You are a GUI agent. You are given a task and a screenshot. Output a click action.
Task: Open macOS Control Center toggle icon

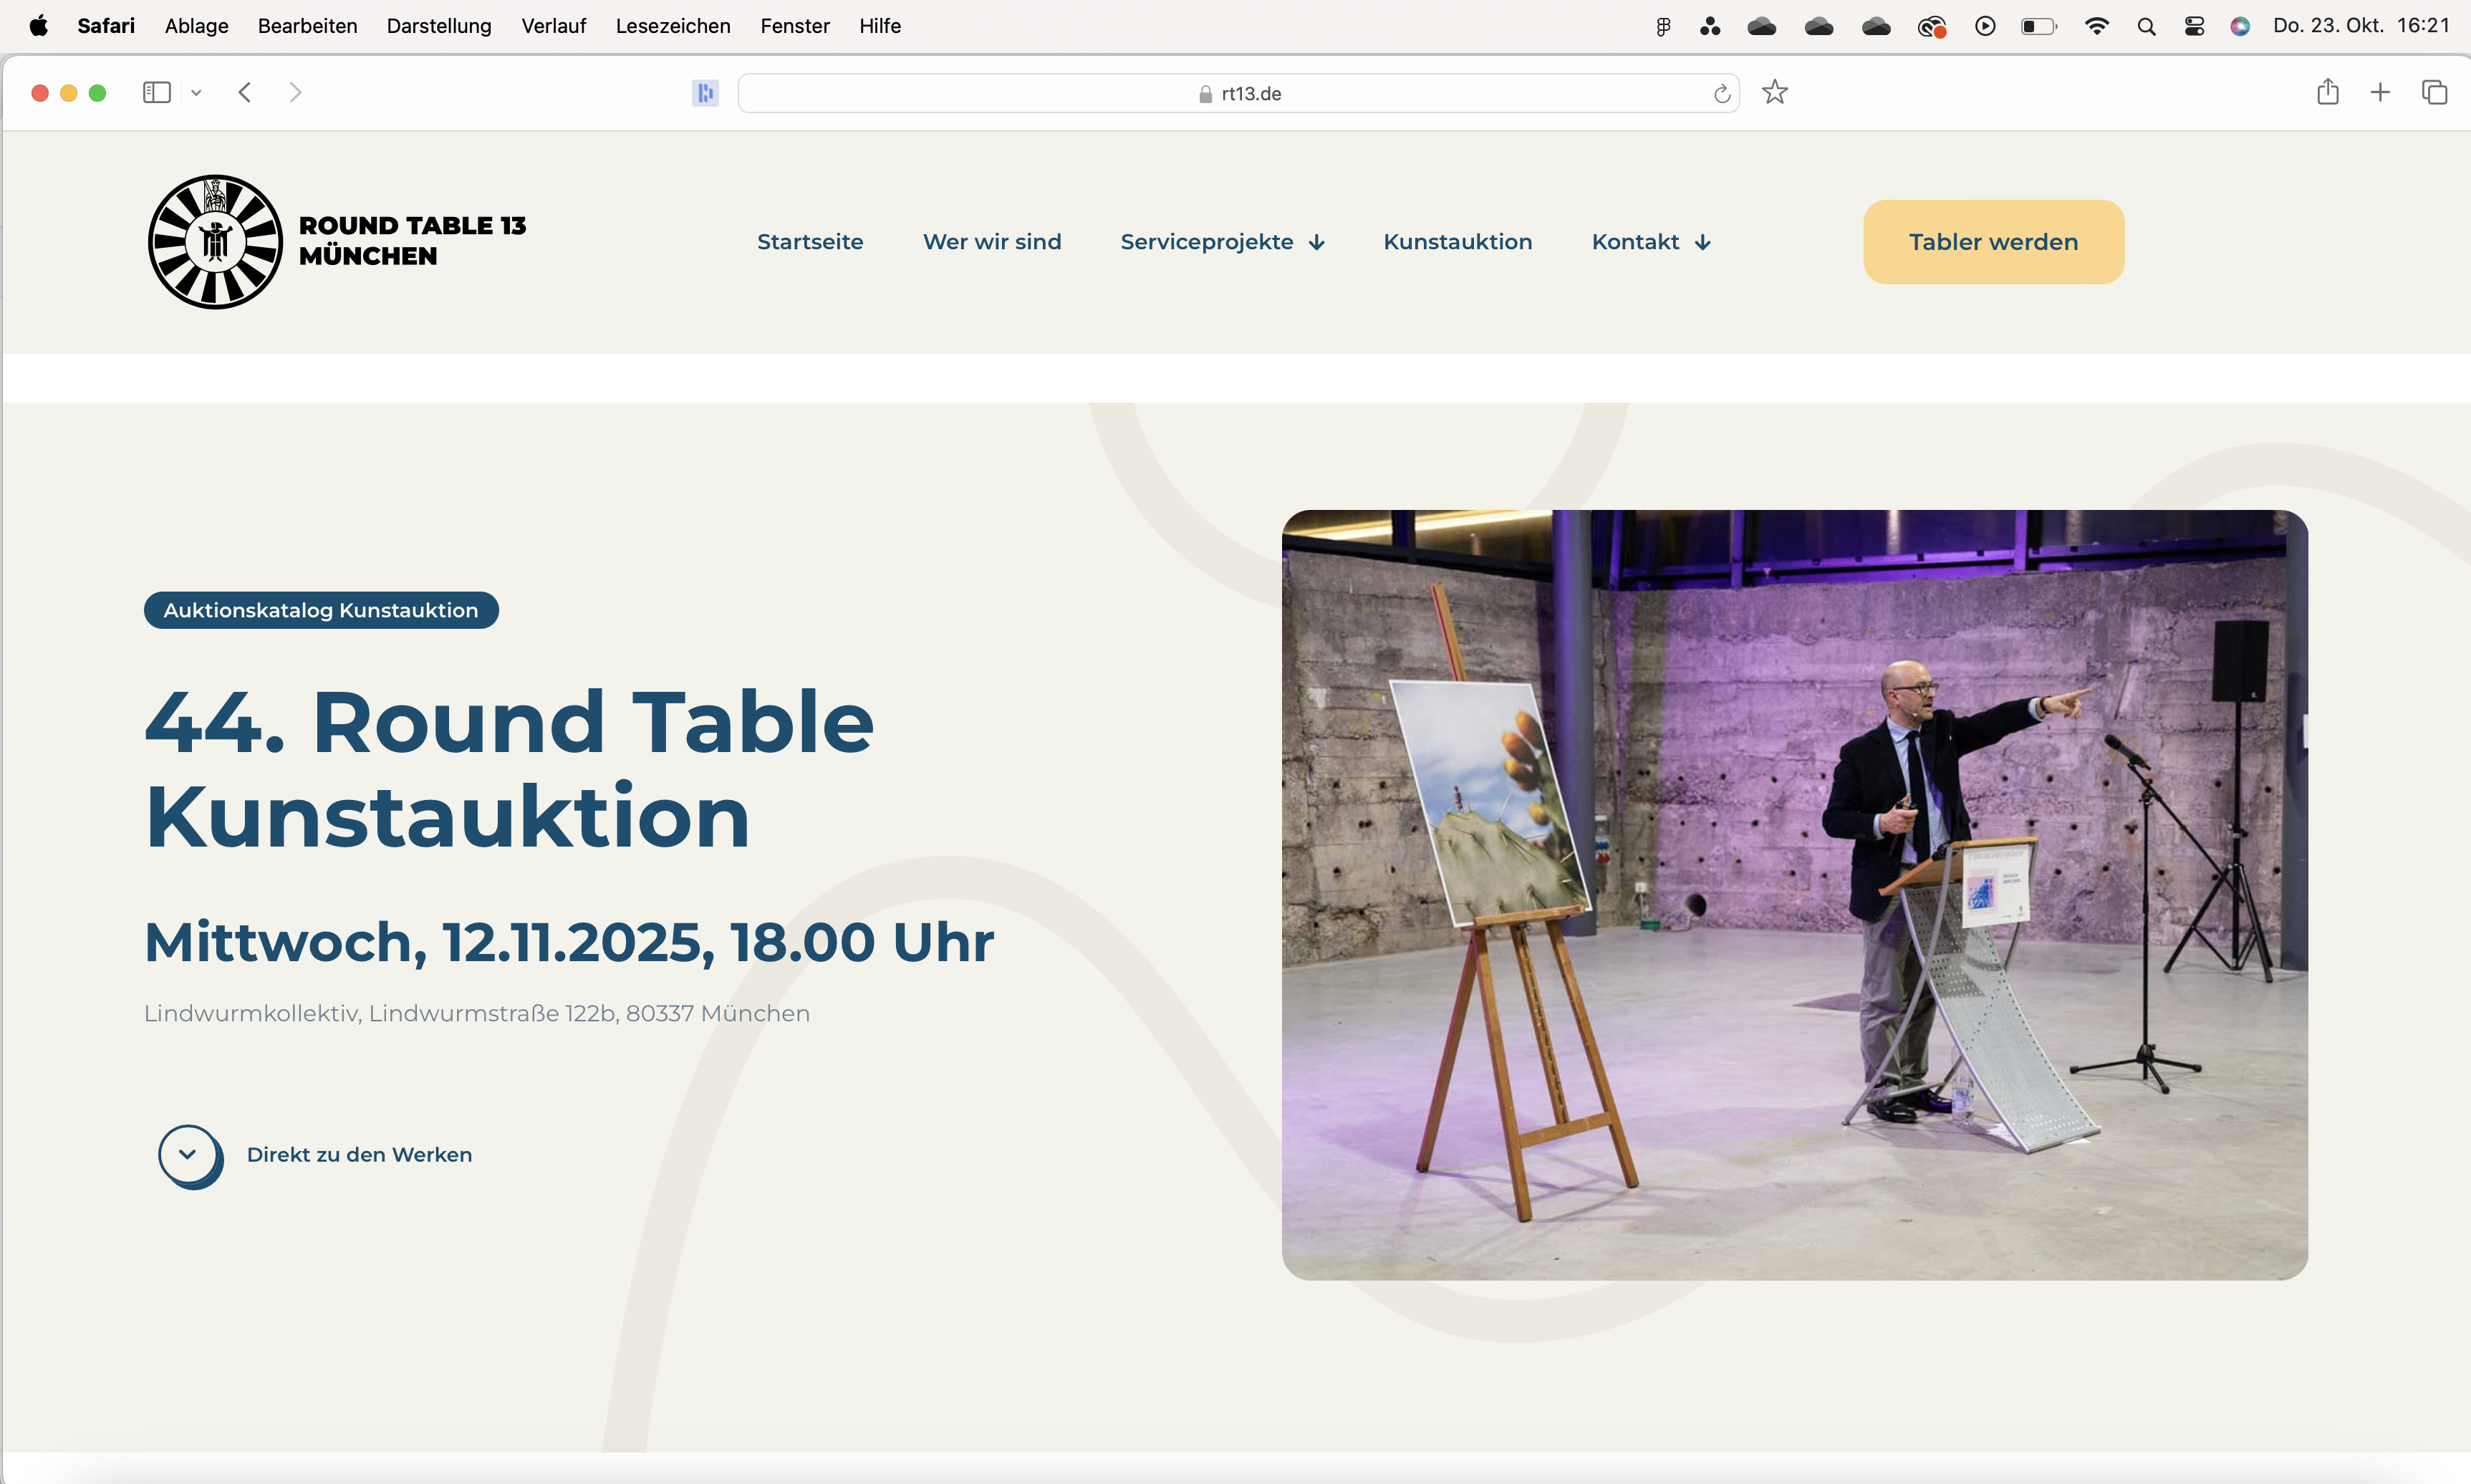point(2194,26)
